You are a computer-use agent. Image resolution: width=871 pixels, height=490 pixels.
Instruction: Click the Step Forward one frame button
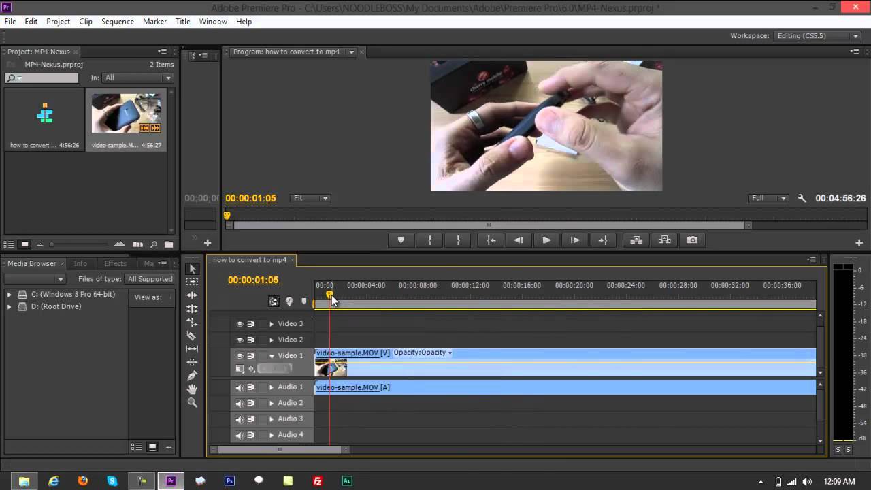pos(575,240)
